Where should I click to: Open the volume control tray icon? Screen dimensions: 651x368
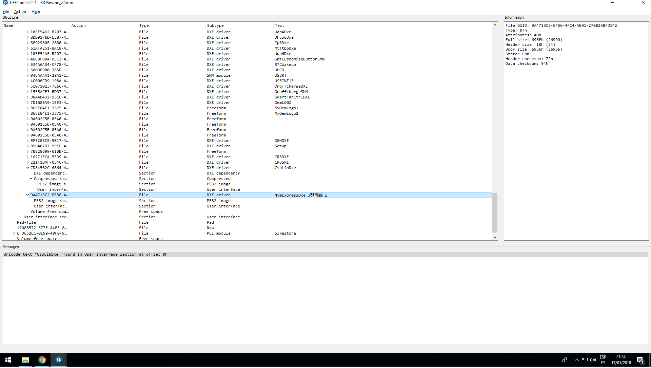coord(593,360)
